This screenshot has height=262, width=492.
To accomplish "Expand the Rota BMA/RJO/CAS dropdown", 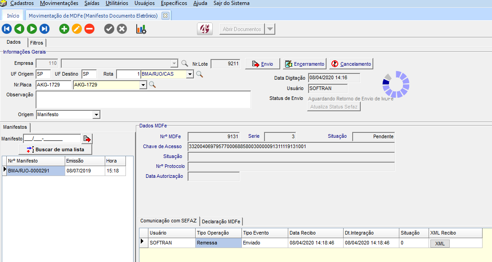I will [190, 74].
